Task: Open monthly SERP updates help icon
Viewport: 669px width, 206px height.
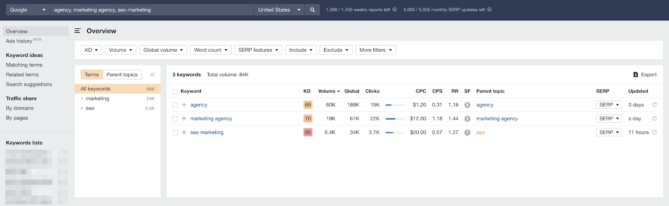Action: pyautogui.click(x=489, y=10)
